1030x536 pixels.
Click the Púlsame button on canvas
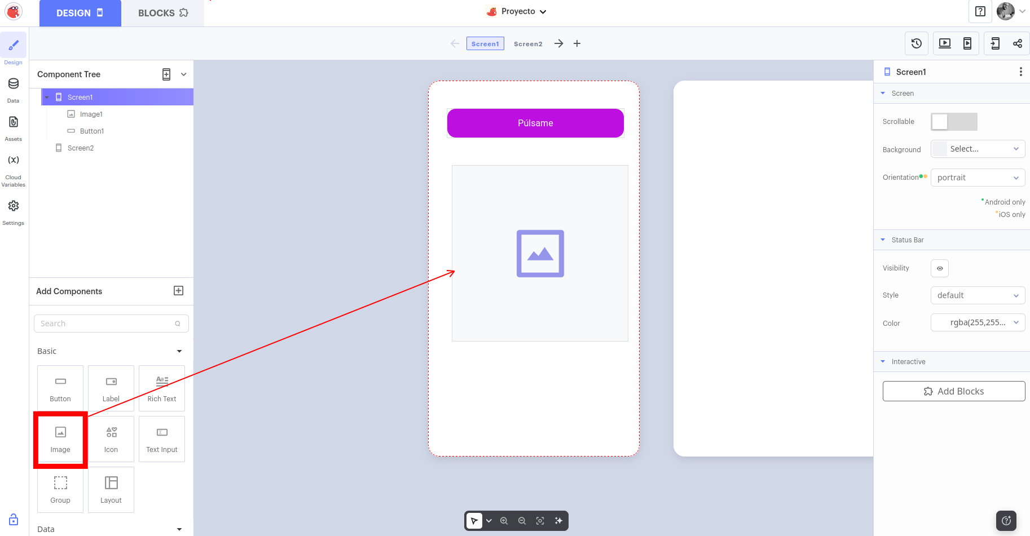(535, 123)
